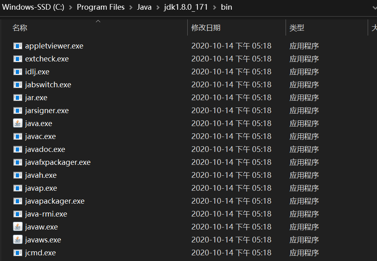Image resolution: width=377 pixels, height=261 pixels.
Task: Select the file name jabswitch.exe
Action: (x=48, y=84)
